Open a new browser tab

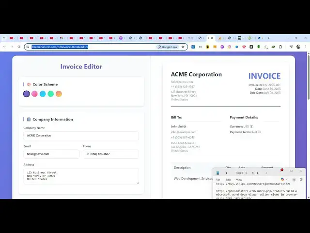(269, 38)
